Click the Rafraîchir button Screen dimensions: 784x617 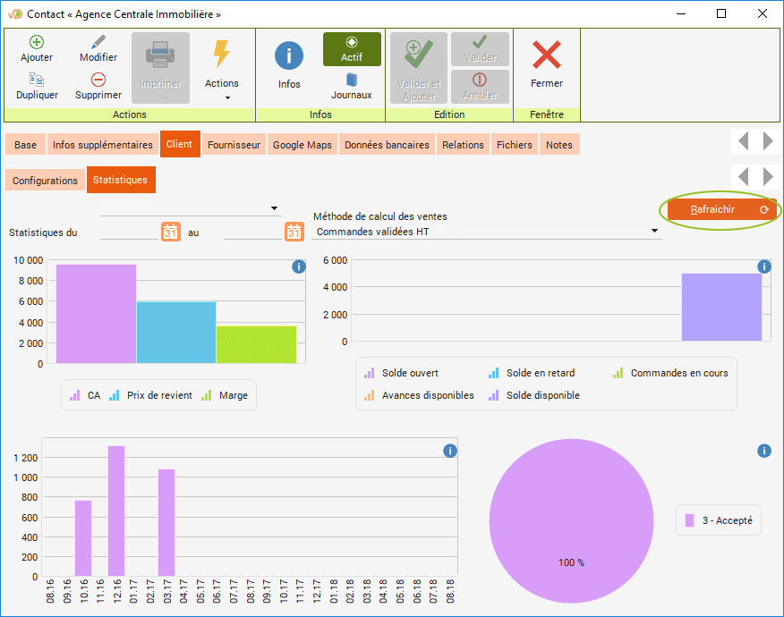pyautogui.click(x=719, y=209)
